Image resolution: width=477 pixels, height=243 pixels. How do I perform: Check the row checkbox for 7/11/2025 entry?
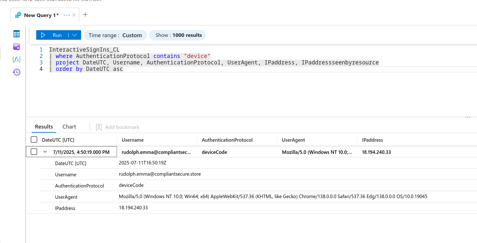click(34, 152)
